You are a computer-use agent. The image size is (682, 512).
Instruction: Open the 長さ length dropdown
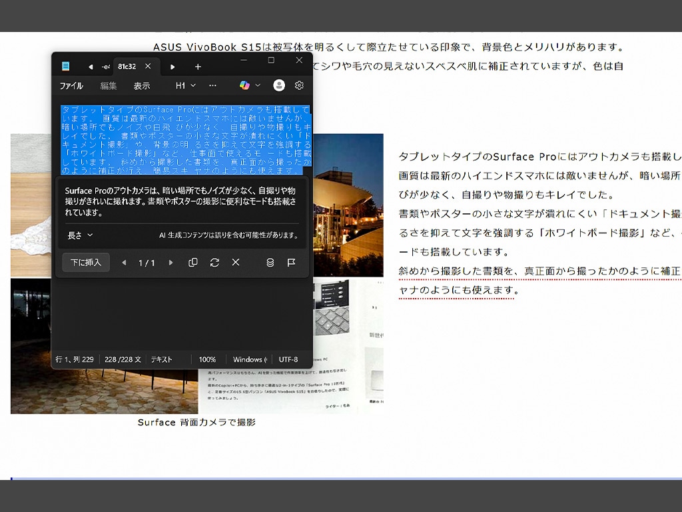click(x=80, y=235)
